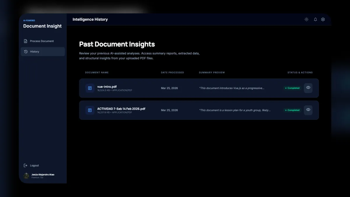Open settings with the gear icon
The image size is (350, 197).
tap(323, 19)
